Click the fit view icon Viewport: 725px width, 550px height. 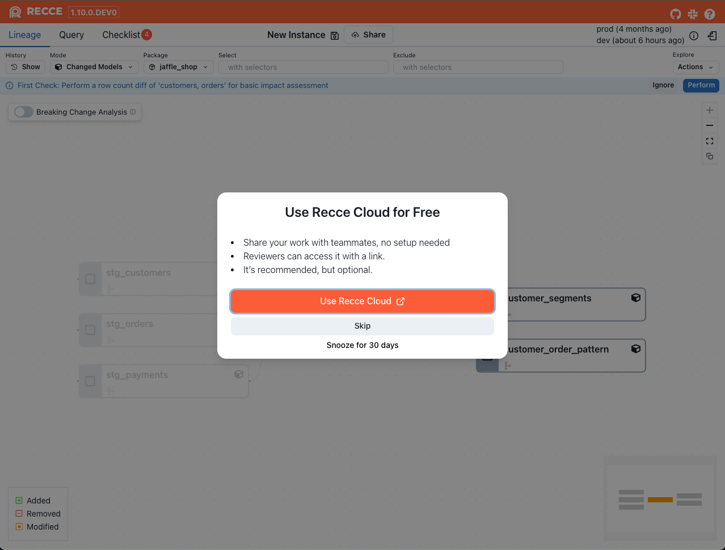709,141
